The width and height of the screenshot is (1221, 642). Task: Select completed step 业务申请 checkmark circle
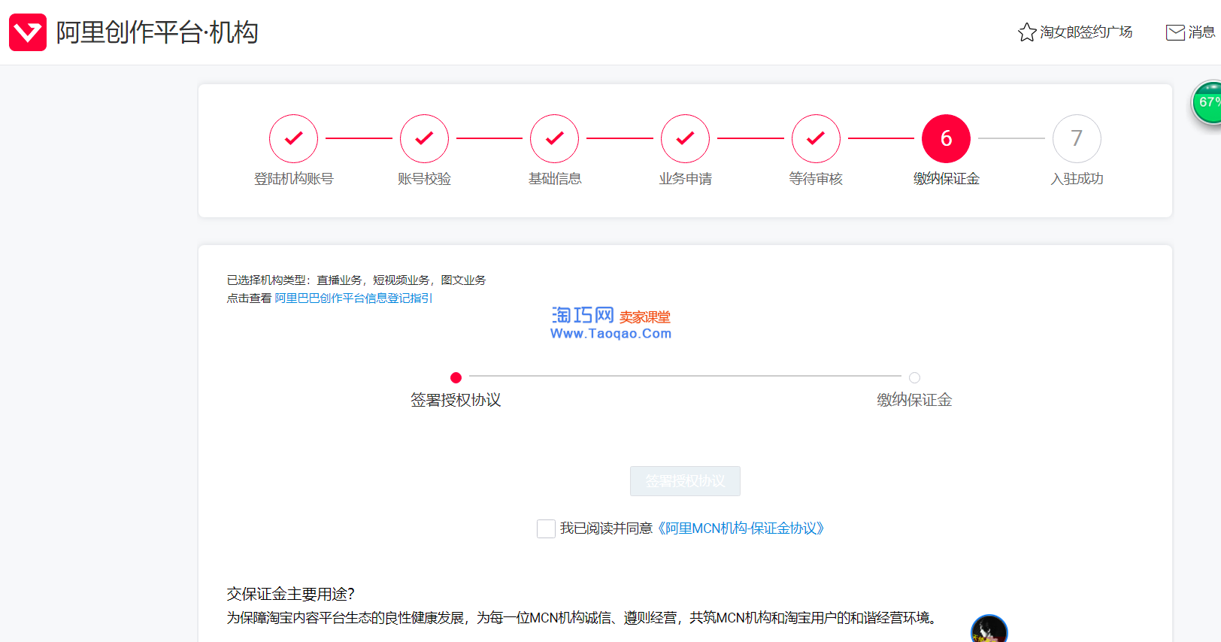click(685, 138)
